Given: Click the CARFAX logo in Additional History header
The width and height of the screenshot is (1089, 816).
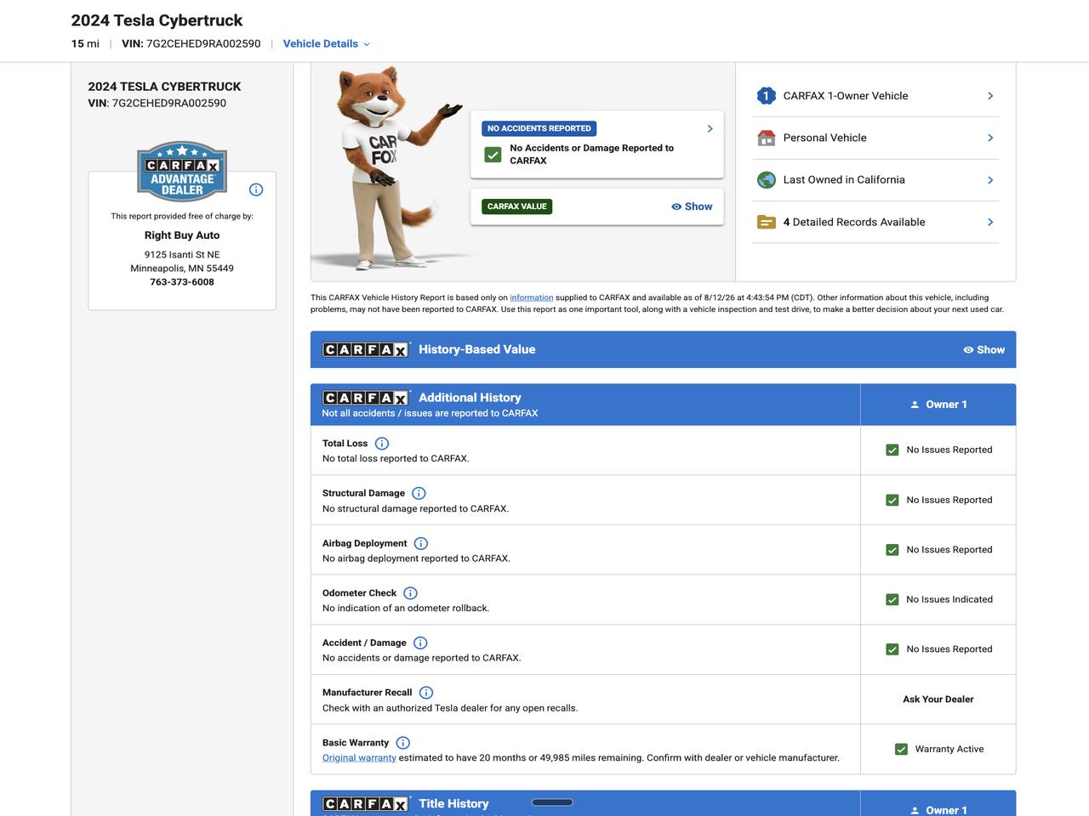Looking at the screenshot, I should pyautogui.click(x=367, y=398).
